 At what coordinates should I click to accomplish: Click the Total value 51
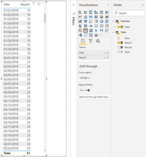click(28, 153)
